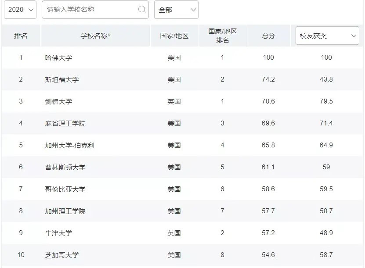Image resolution: width=365 pixels, height=268 pixels.
Task: Sort by the 总分 column header
Action: tap(268, 36)
